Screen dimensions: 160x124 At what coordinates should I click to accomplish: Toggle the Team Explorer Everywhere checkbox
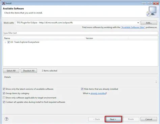(8, 42)
